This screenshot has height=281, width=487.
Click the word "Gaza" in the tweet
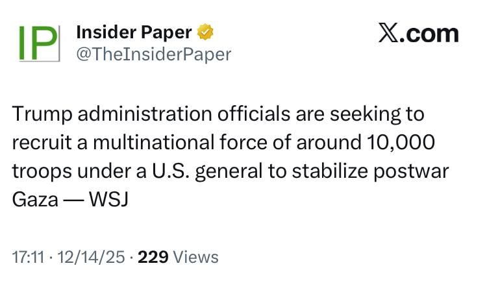coord(34,200)
